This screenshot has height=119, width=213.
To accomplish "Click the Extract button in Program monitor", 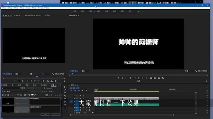I will [x=155, y=78].
